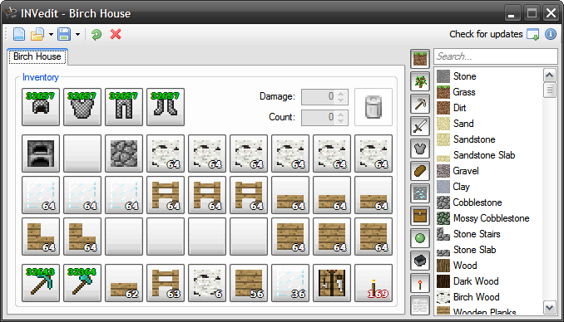Select the chainmail boots armor slot

coord(166,107)
